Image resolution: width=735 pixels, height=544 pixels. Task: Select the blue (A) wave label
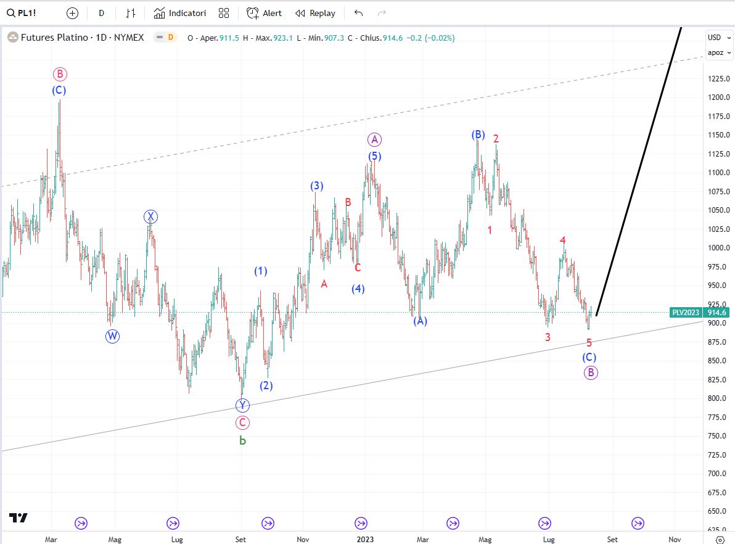click(420, 321)
